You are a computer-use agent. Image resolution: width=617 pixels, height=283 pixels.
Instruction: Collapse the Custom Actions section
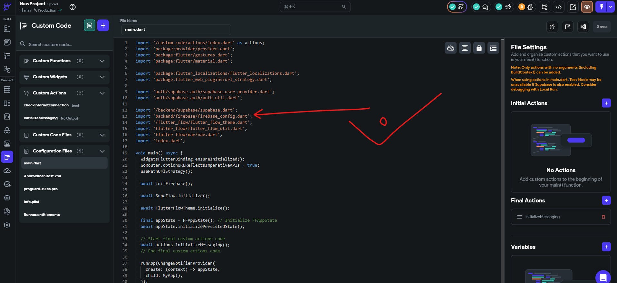pos(102,93)
